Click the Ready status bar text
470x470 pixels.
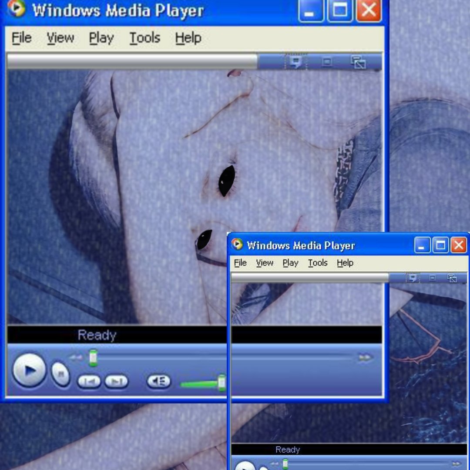coord(97,335)
